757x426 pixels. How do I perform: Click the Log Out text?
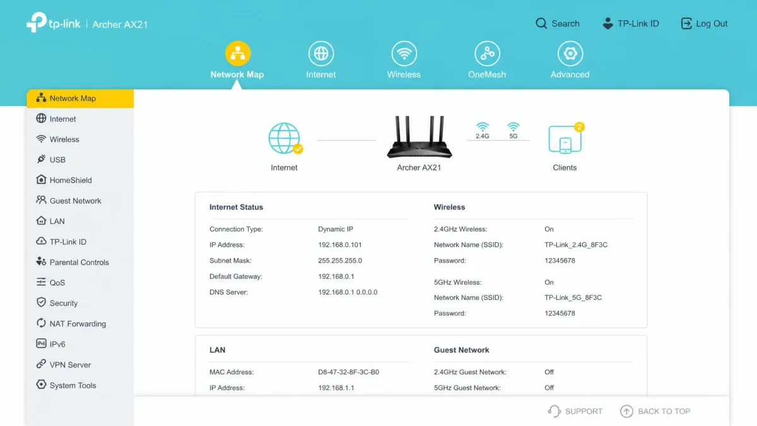pyautogui.click(x=712, y=23)
